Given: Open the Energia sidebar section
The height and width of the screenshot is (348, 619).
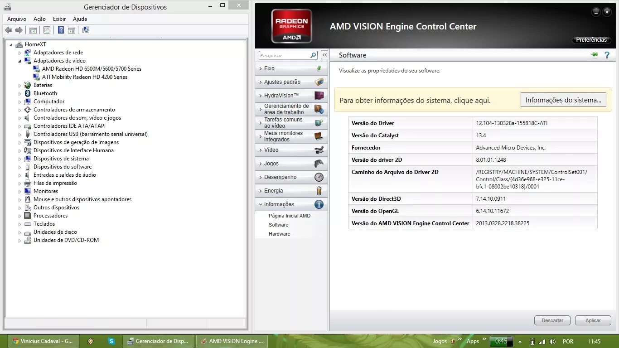Looking at the screenshot, I should coord(291,191).
